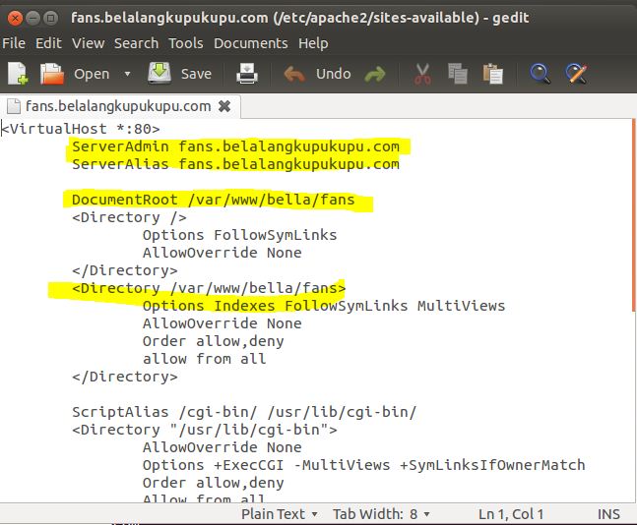Toggle the INS insert mode indicator
The width and height of the screenshot is (637, 525).
pyautogui.click(x=608, y=514)
